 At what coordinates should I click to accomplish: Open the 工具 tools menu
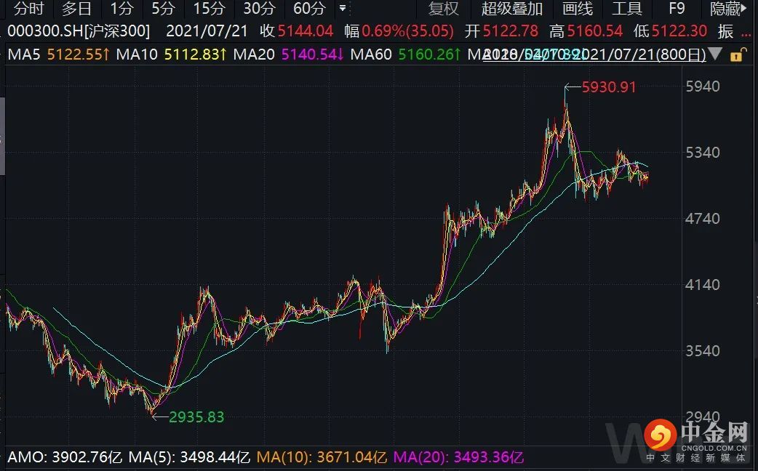pyautogui.click(x=627, y=8)
